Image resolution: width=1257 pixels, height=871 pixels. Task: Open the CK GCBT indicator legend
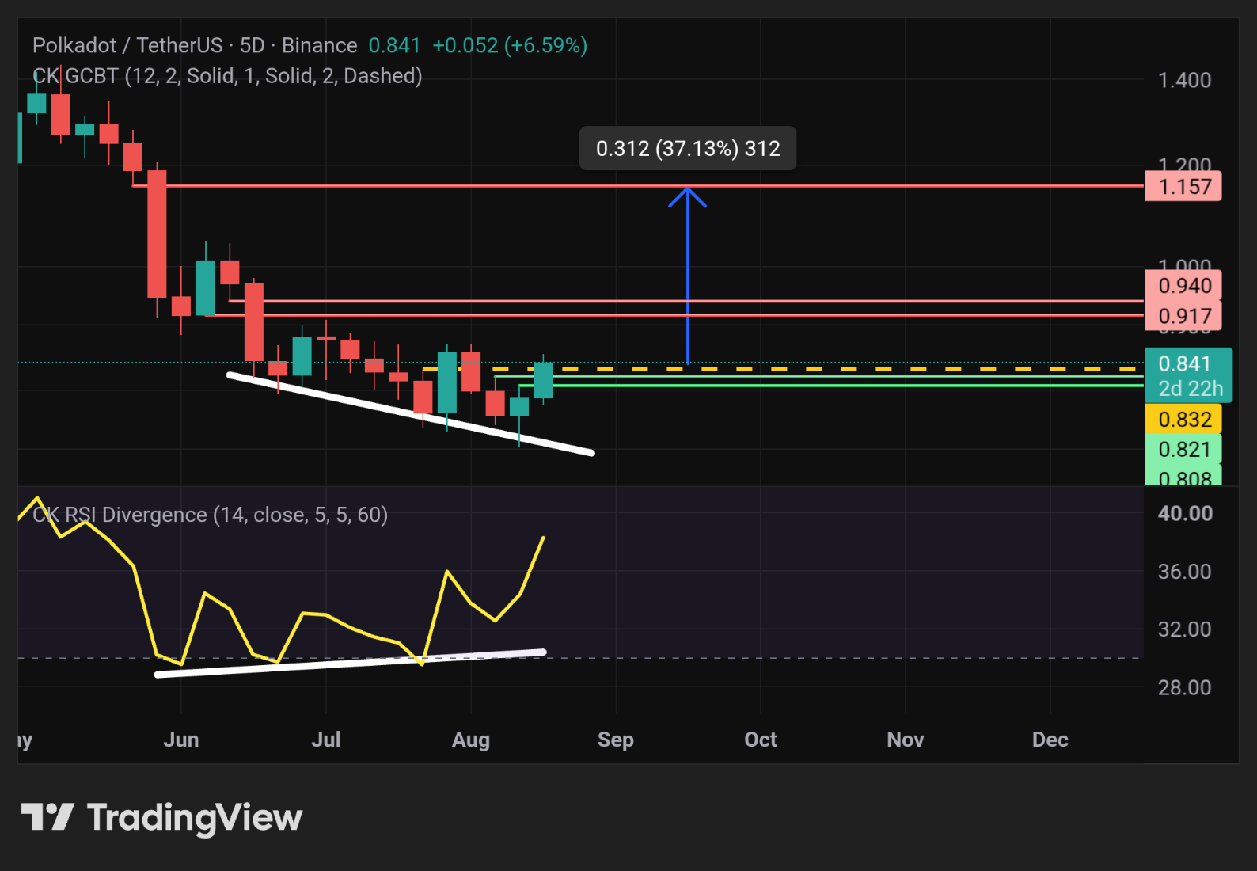point(227,76)
